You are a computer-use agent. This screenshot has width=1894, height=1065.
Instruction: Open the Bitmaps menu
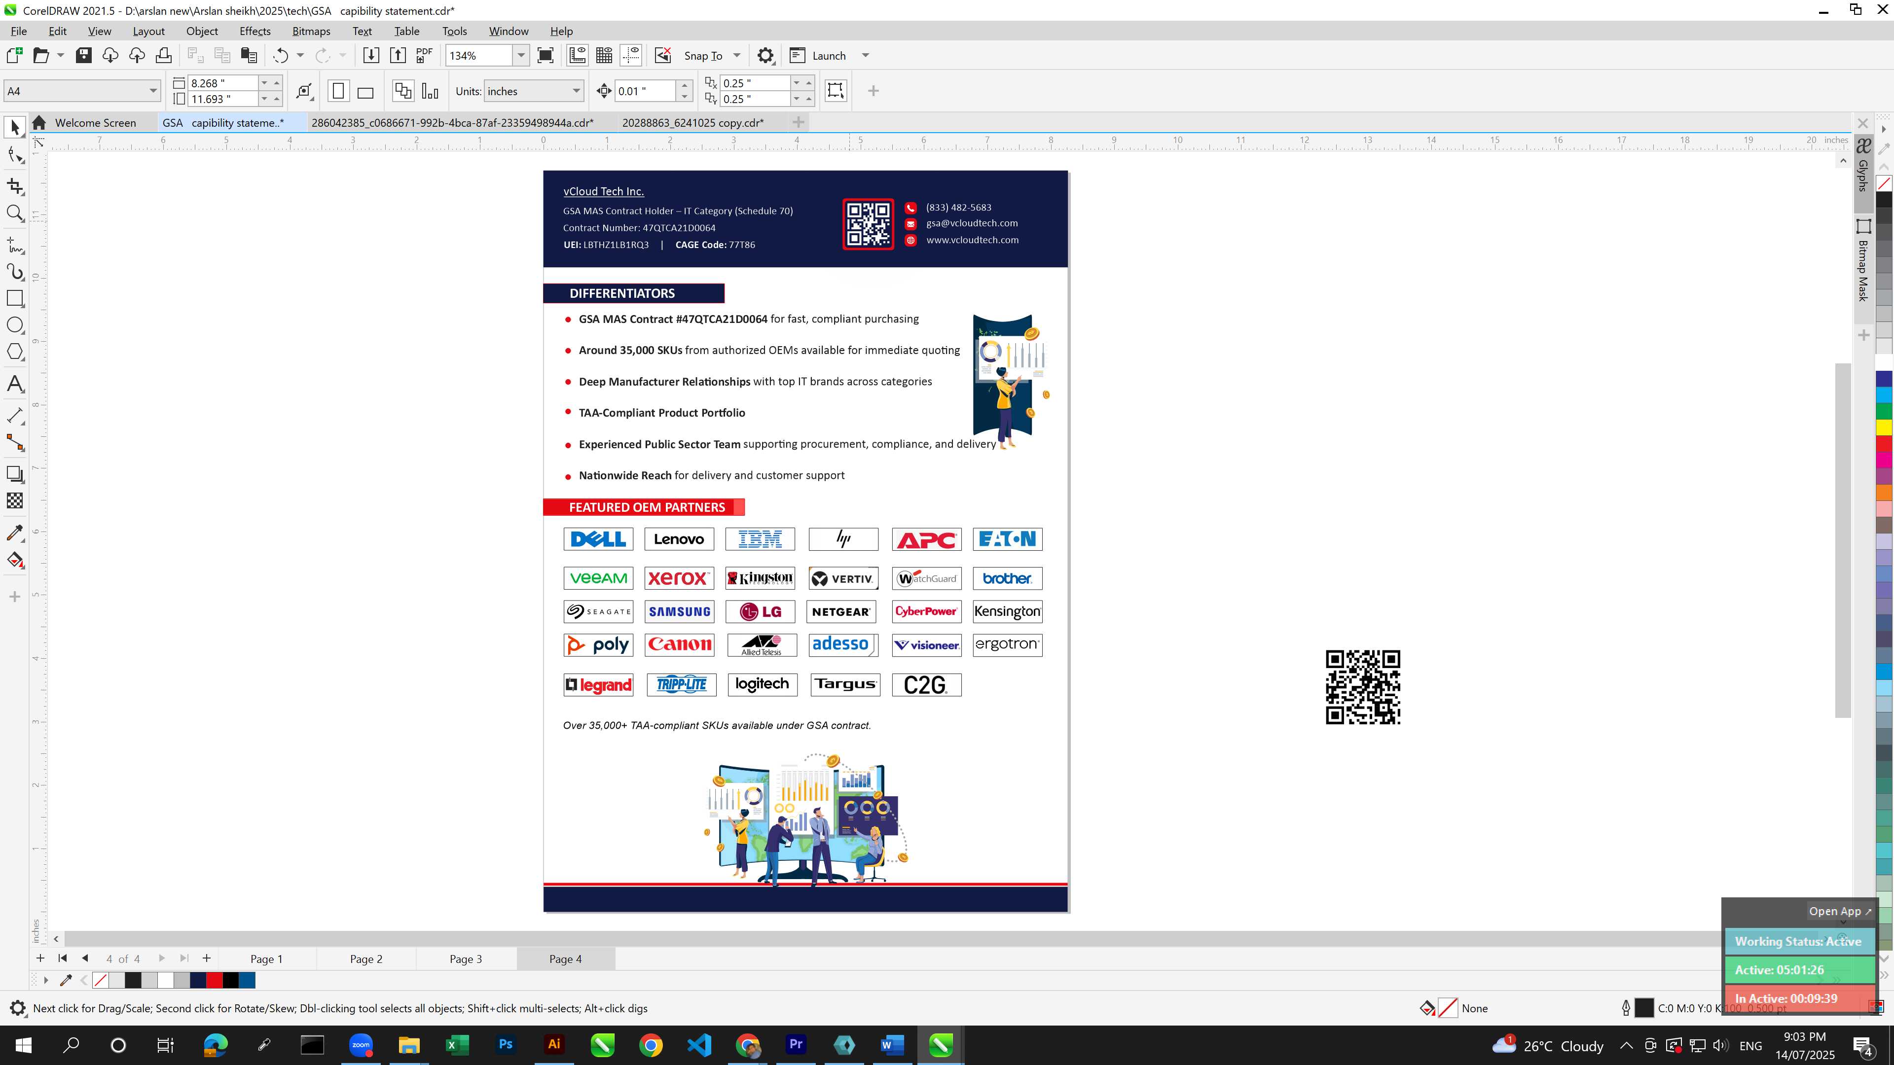311,31
